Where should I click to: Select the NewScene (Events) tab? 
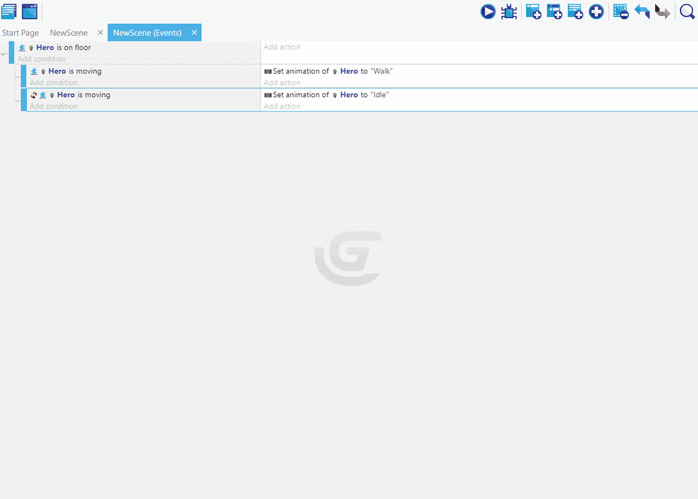(x=147, y=33)
